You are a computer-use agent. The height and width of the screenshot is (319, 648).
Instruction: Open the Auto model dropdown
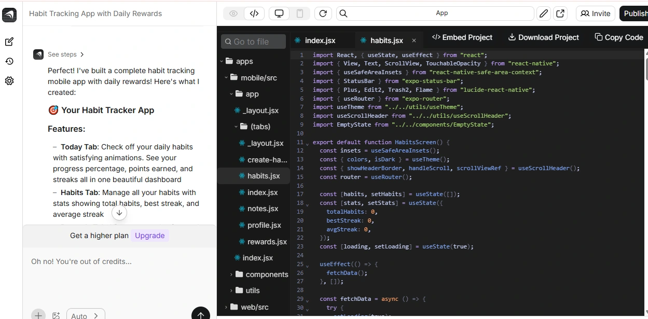point(85,315)
